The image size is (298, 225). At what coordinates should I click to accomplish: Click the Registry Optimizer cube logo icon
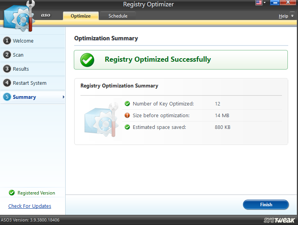click(20, 17)
